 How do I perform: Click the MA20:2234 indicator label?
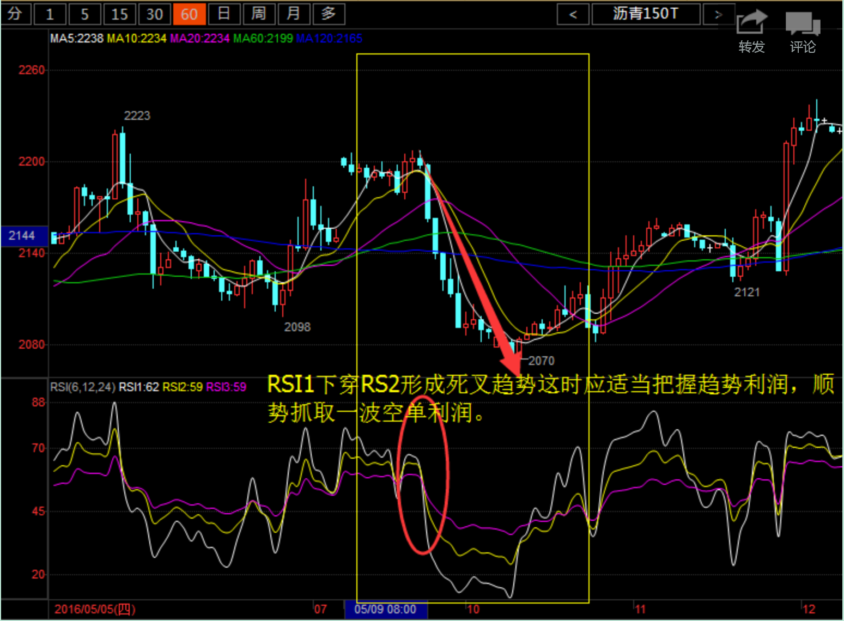(x=200, y=38)
